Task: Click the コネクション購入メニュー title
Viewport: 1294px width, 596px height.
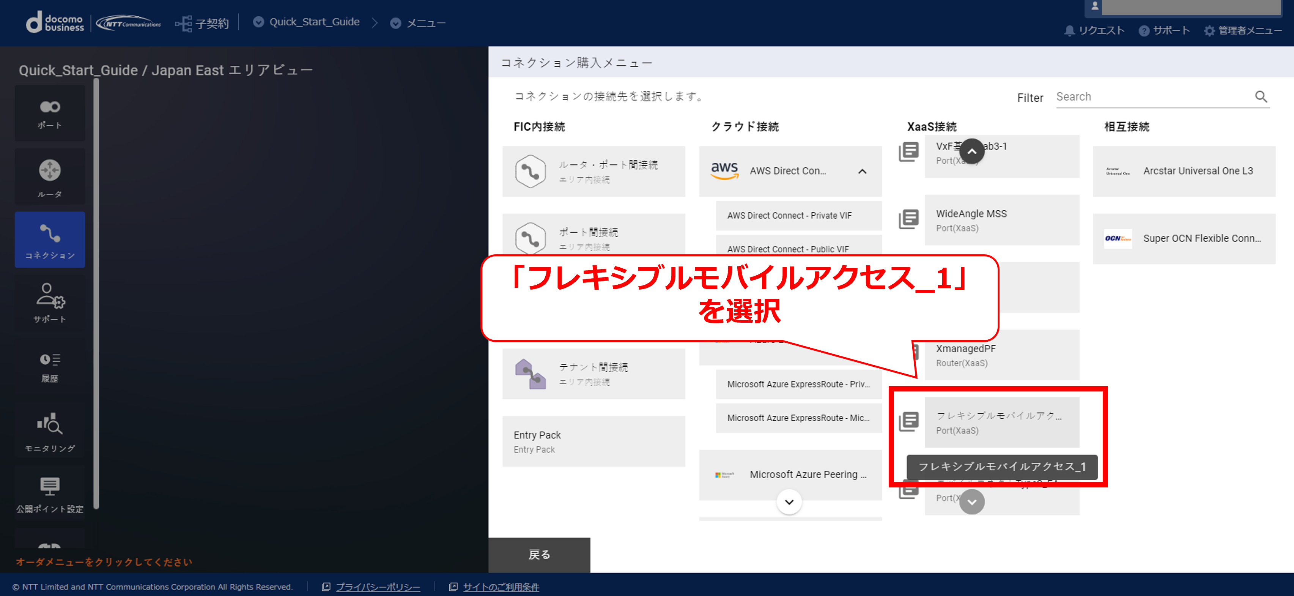Action: 576,63
